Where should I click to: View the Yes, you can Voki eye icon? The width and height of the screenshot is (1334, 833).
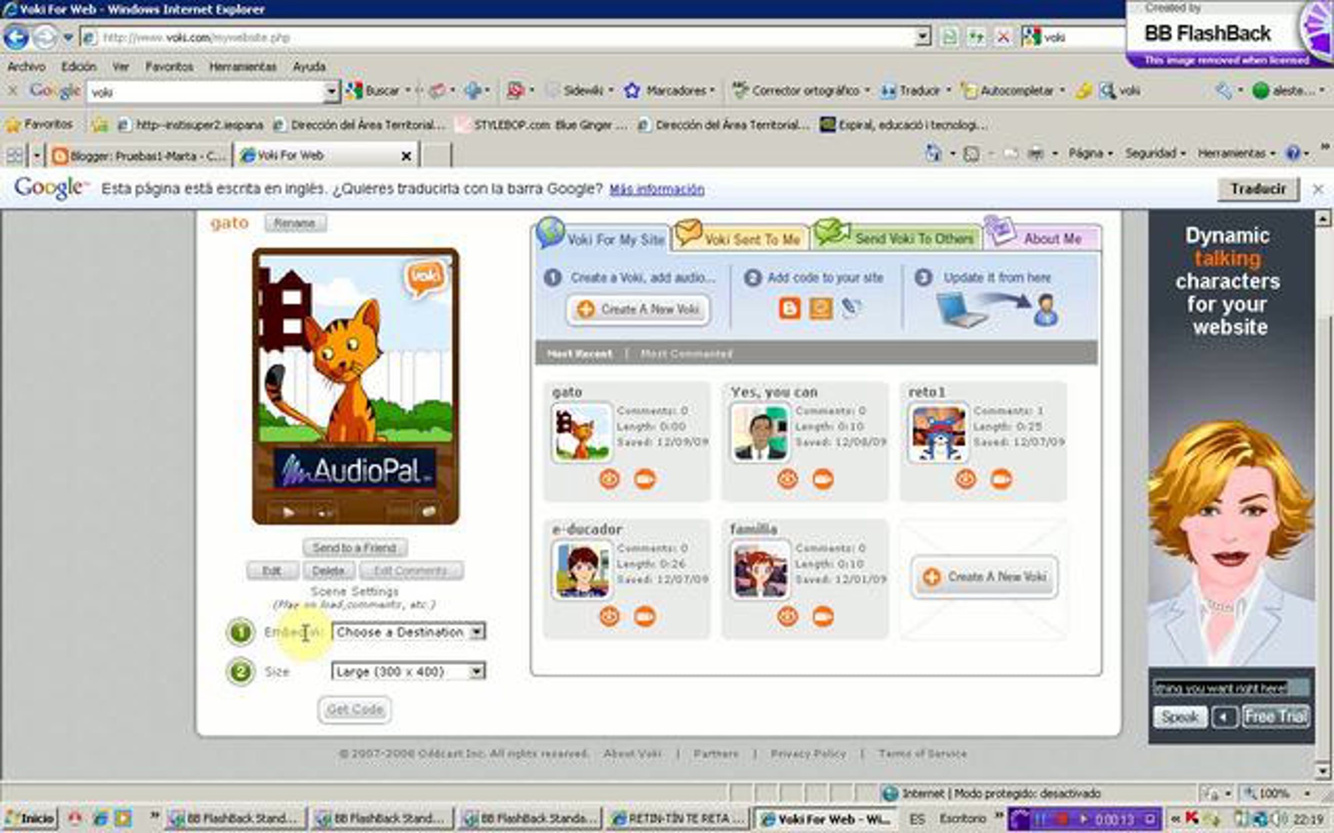(788, 479)
